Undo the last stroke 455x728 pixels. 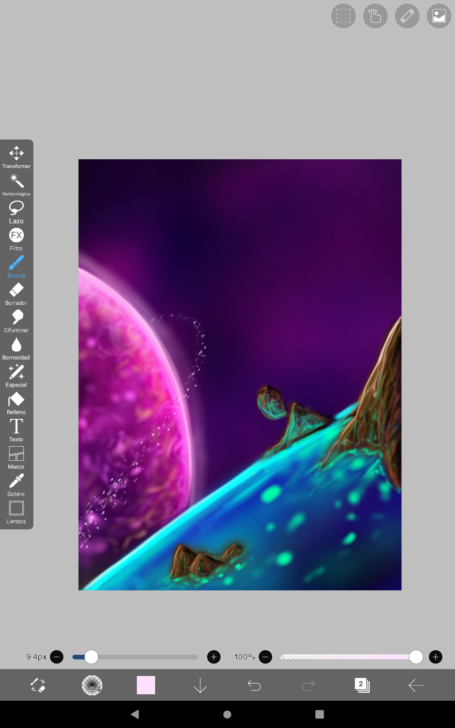pos(254,685)
